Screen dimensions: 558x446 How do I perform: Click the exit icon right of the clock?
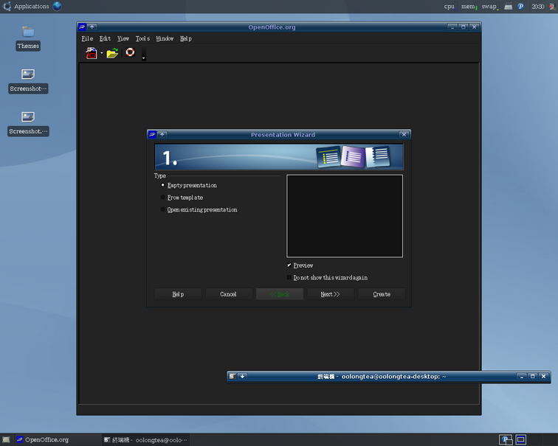coord(553,7)
